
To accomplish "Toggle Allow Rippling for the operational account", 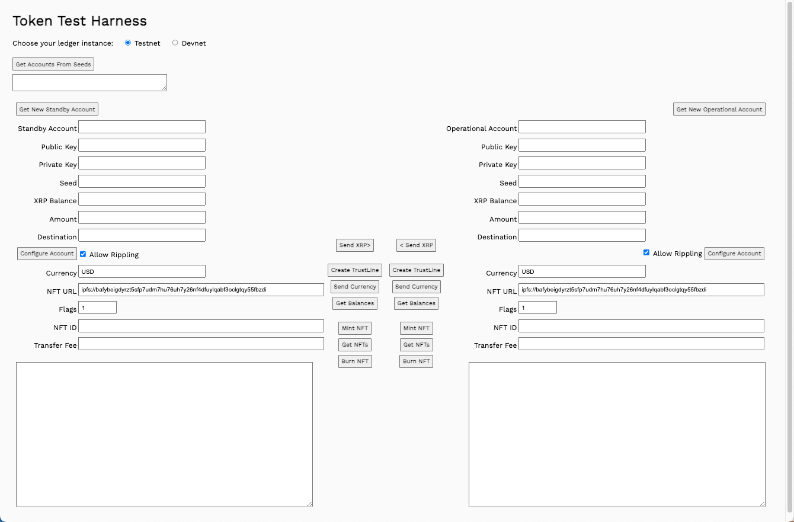I will point(646,252).
